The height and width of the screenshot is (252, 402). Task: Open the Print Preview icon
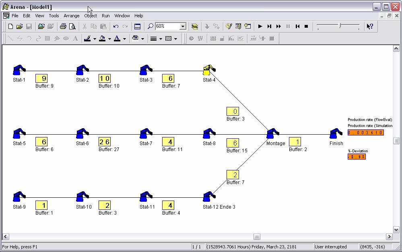coord(73,27)
